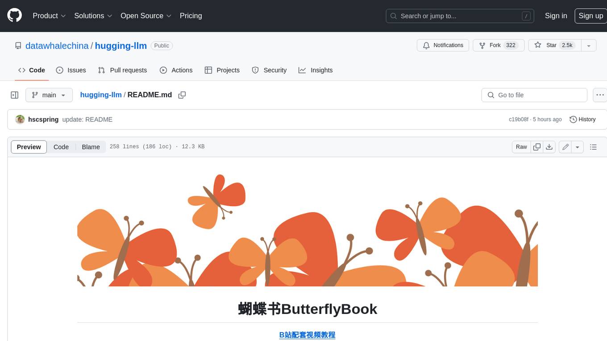Open the star lists dropdown arrow

pos(589,46)
